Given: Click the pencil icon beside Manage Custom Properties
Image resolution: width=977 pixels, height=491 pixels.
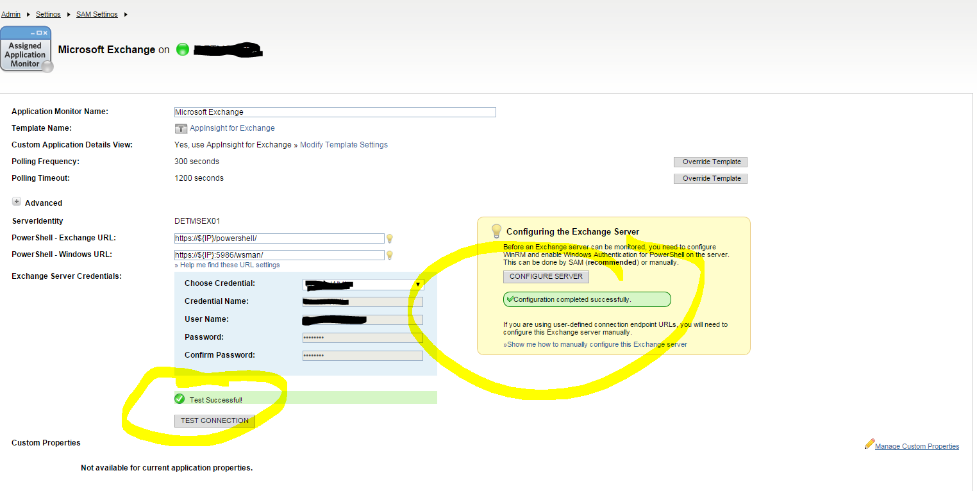Looking at the screenshot, I should [870, 444].
